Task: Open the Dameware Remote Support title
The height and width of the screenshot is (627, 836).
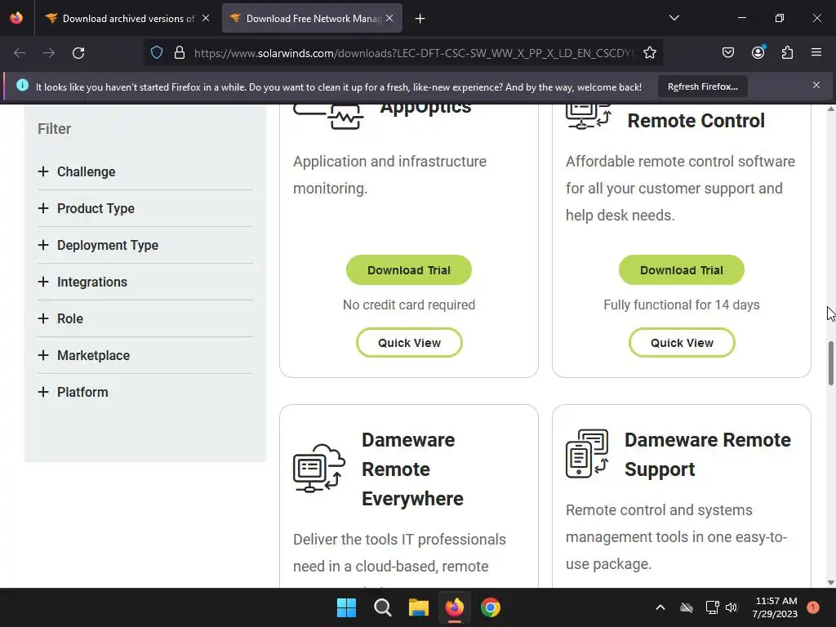Action: pos(708,454)
